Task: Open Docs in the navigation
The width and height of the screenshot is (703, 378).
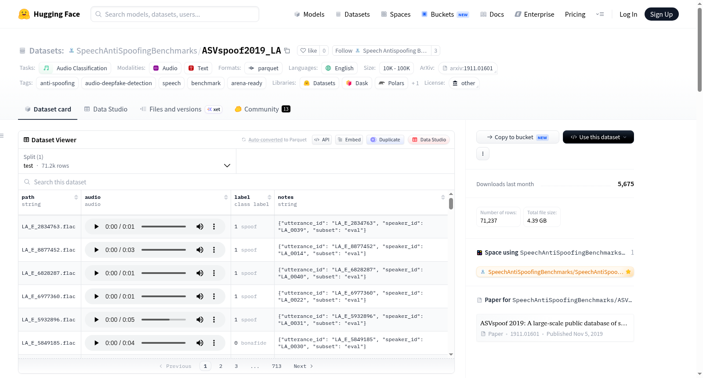Action: tap(492, 14)
